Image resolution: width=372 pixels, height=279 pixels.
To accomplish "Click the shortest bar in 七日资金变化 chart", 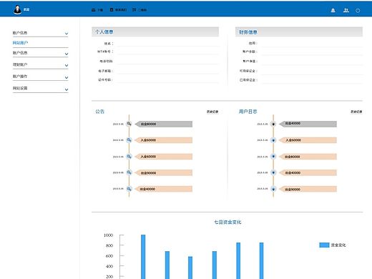I will 190,268.
